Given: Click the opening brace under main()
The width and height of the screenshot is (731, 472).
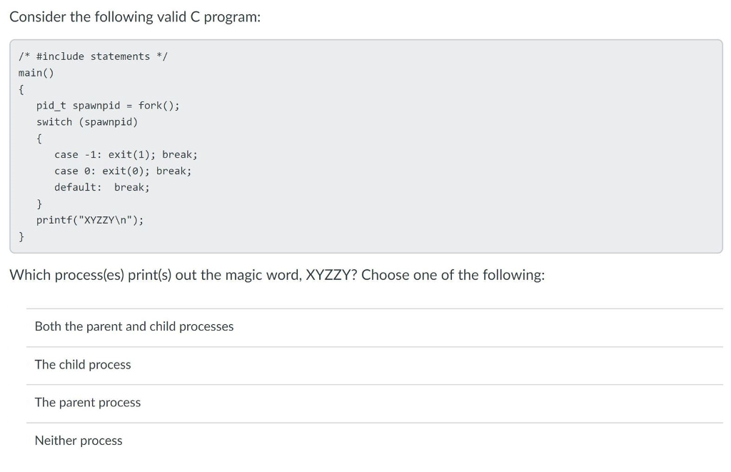Looking at the screenshot, I should [x=21, y=89].
